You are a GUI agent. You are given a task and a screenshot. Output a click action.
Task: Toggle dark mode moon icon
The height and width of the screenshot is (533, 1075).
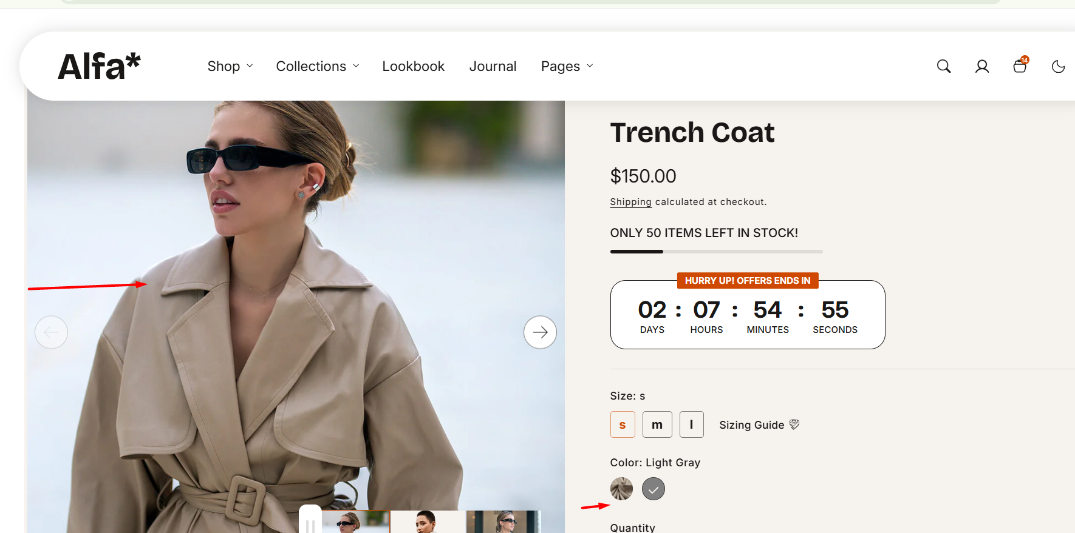1059,66
